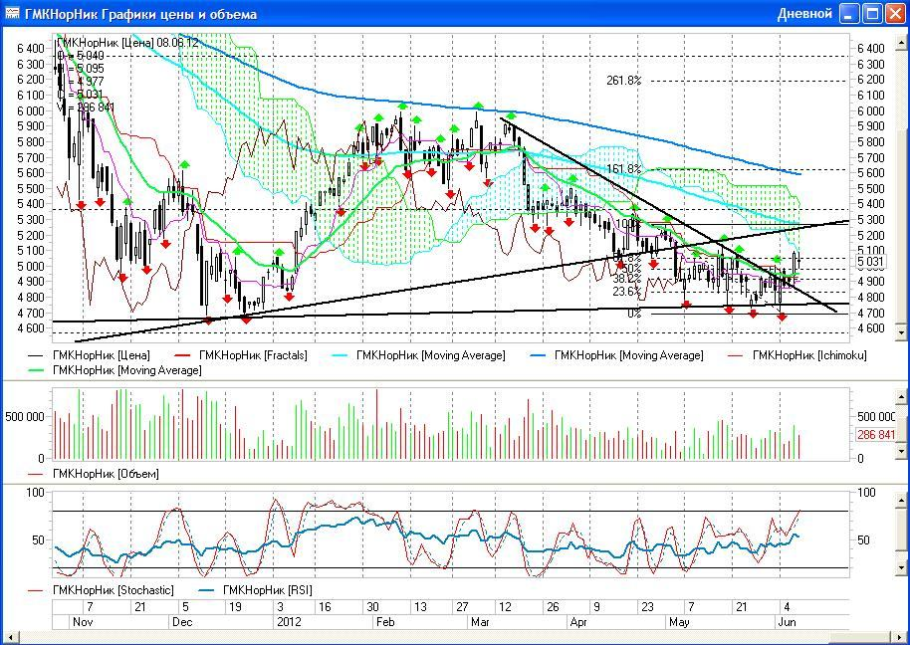Select ГМКНорНик [Цена] legend entry
The width and height of the screenshot is (910, 645).
point(100,355)
